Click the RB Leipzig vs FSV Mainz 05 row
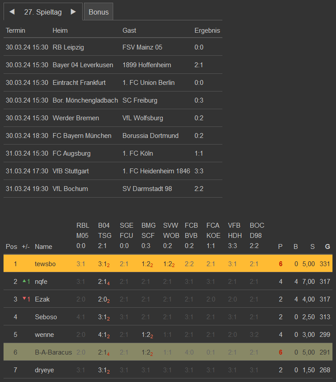Image resolution: width=336 pixels, height=382 pixels. 113,47
